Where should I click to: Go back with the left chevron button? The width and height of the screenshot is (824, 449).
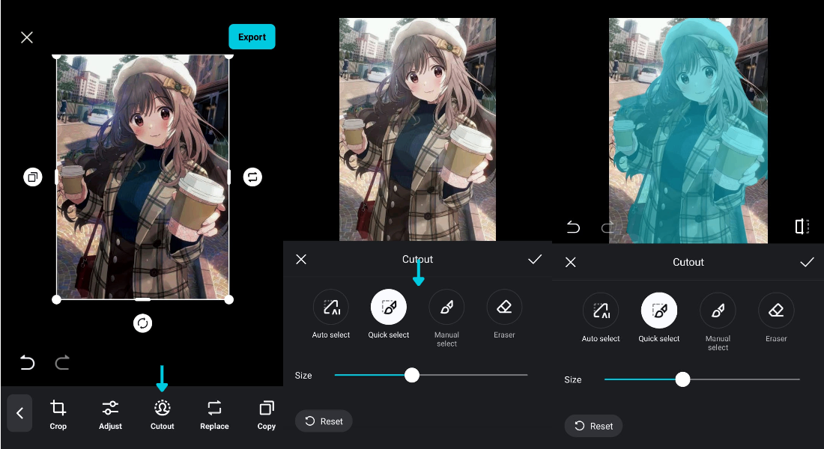click(19, 413)
